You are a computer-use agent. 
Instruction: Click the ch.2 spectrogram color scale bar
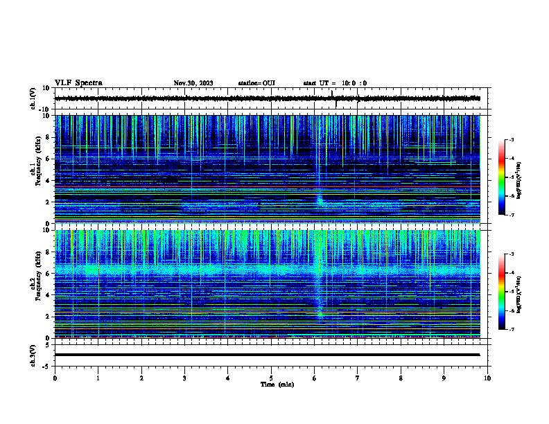click(502, 292)
